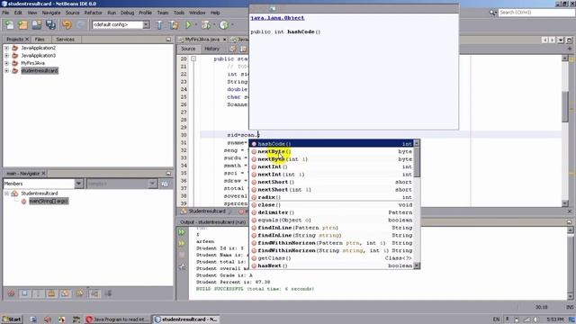Switch to the Services tab
The image size is (576, 324).
coord(66,40)
